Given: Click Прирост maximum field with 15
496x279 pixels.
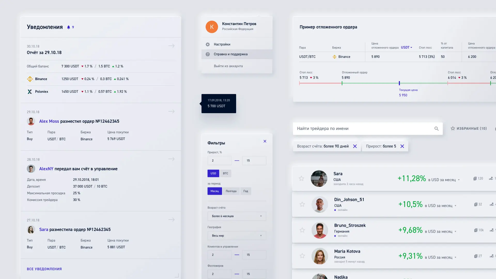Looking at the screenshot, I should pos(254,160).
